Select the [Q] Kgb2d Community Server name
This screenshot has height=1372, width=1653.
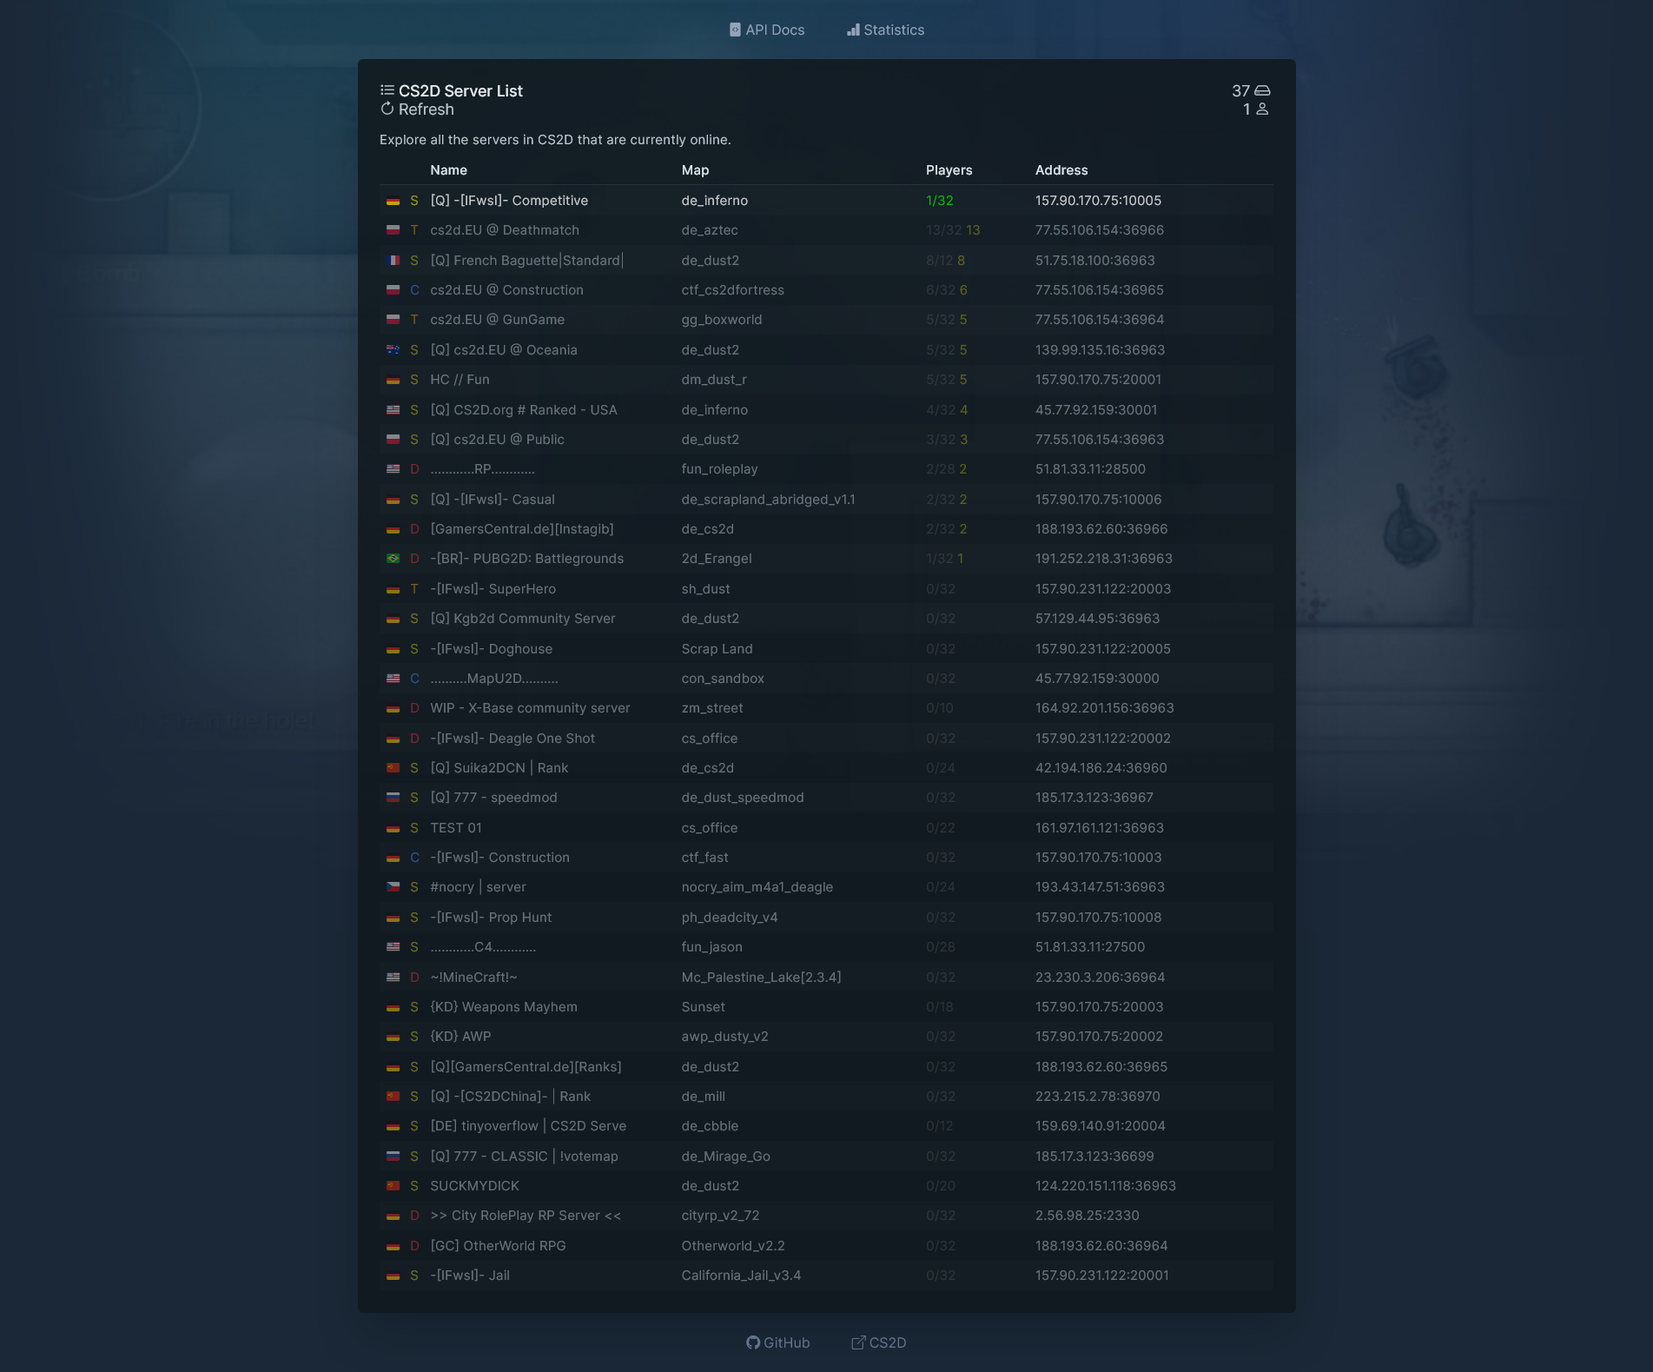[x=523, y=619]
